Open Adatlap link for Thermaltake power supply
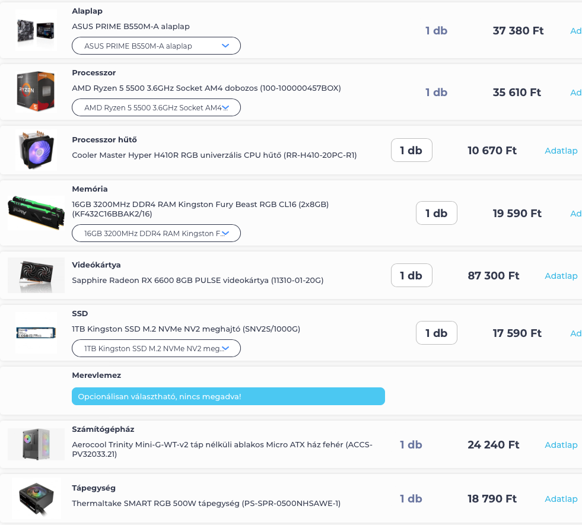This screenshot has width=582, height=525. coord(561,499)
